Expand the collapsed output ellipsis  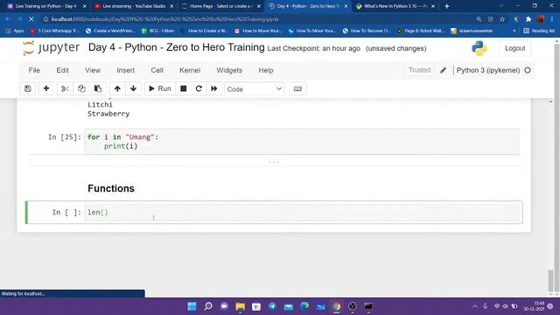pyautogui.click(x=274, y=162)
